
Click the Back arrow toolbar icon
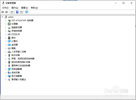(3, 12)
